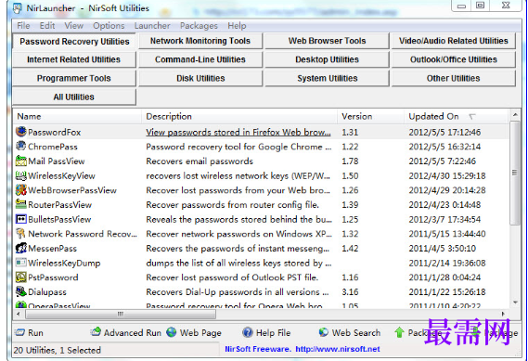This screenshot has width=528, height=361.
Task: Click the horizontal scrollbar left arrow
Action: tap(19, 314)
